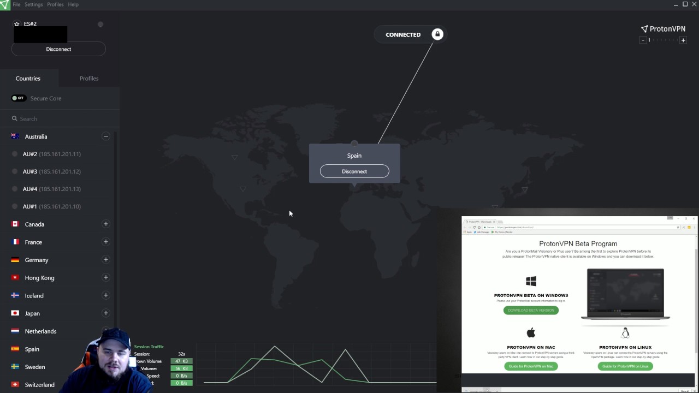699x393 pixels.
Task: Switch to the Profiles tab in sidebar
Action: (89, 78)
